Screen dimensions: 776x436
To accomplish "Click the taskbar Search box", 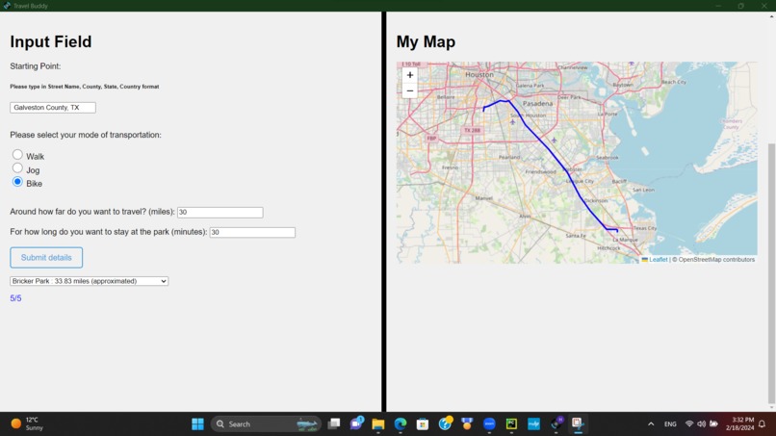I will point(267,424).
